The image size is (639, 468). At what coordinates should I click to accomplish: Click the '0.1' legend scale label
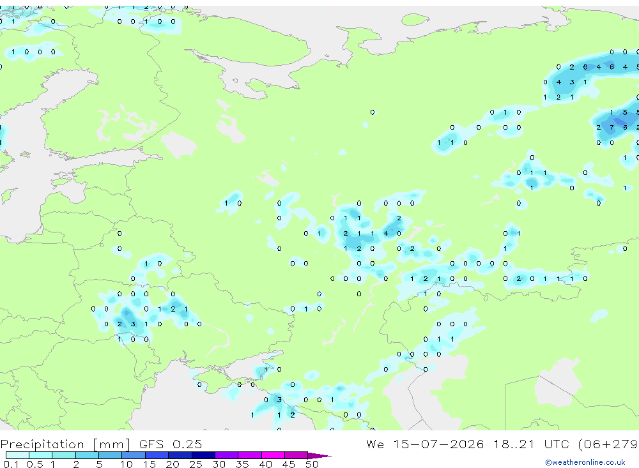click(x=11, y=464)
